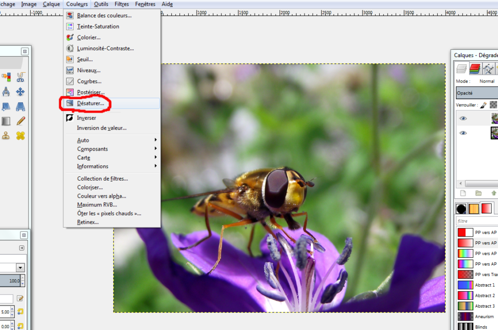Switch to the Layers tab icon
This screenshot has width=498, height=330.
461,68
